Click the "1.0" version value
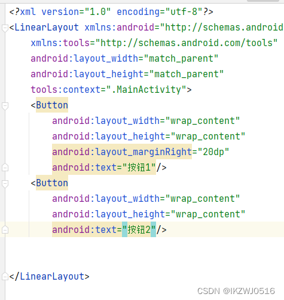The height and width of the screenshot is (300, 284). [x=97, y=11]
